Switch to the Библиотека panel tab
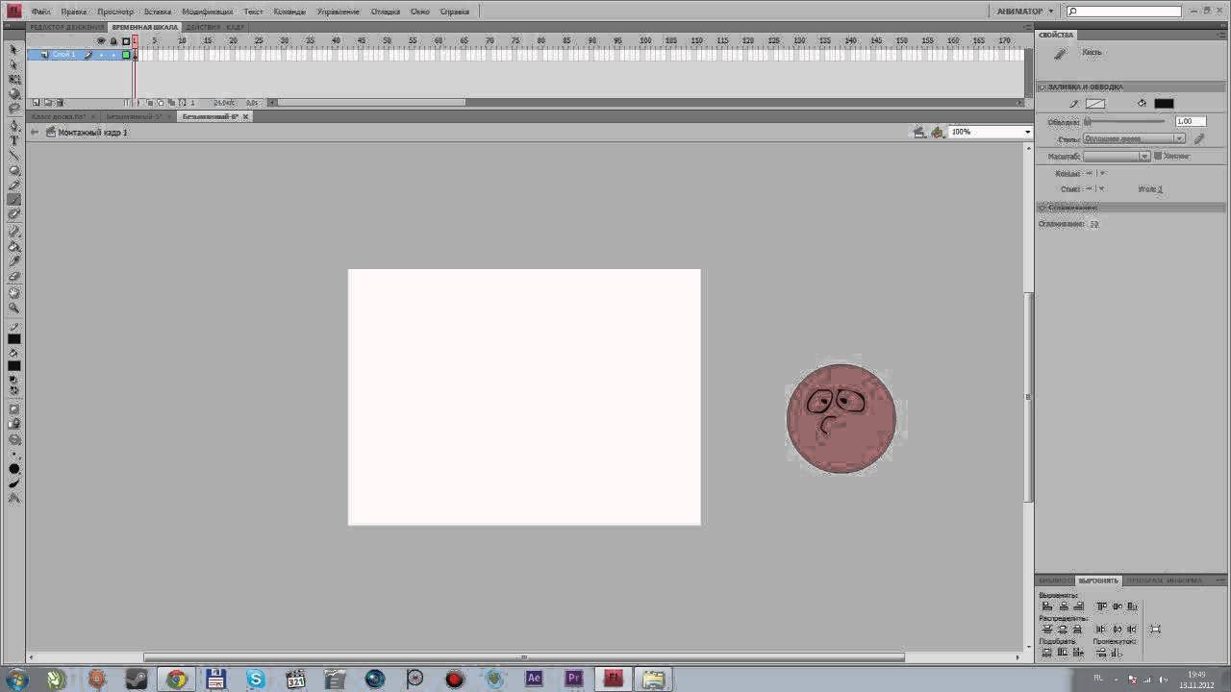The width and height of the screenshot is (1231, 692). [x=1055, y=581]
